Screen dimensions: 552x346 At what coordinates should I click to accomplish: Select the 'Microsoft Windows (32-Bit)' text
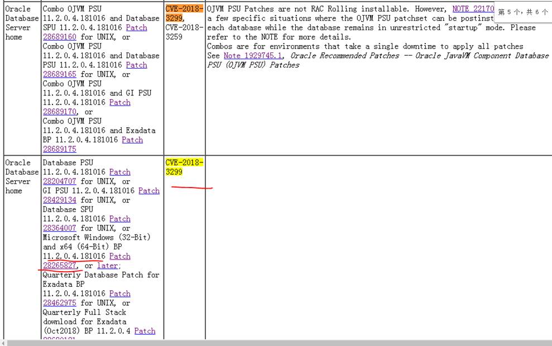click(x=97, y=237)
